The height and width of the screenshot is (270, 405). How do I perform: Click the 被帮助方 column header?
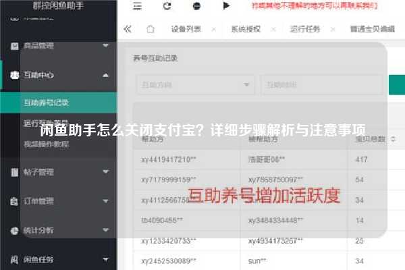pos(263,139)
